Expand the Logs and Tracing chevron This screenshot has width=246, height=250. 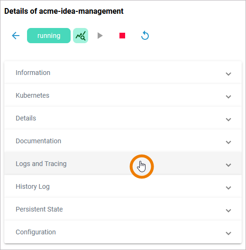(x=228, y=165)
